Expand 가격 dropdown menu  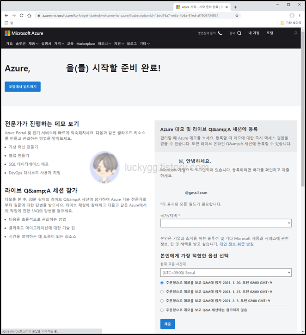coord(59,43)
